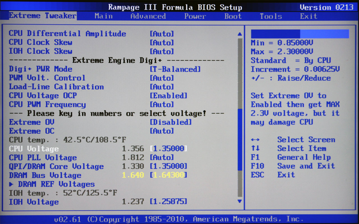Image resolution: width=359 pixels, height=224 pixels.
Task: Switch to the Advanced tab
Action: pos(148,16)
